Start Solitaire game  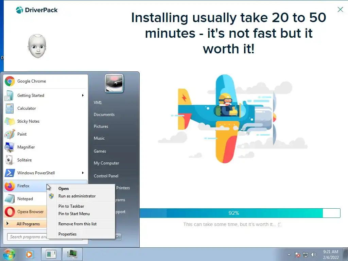46,160
